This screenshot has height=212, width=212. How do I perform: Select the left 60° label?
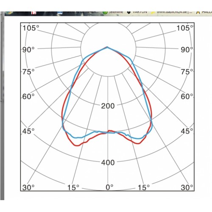pos(28,97)
